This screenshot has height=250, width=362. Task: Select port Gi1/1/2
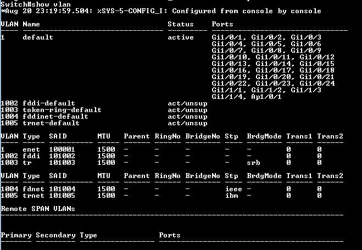pyautogui.click(x=266, y=90)
